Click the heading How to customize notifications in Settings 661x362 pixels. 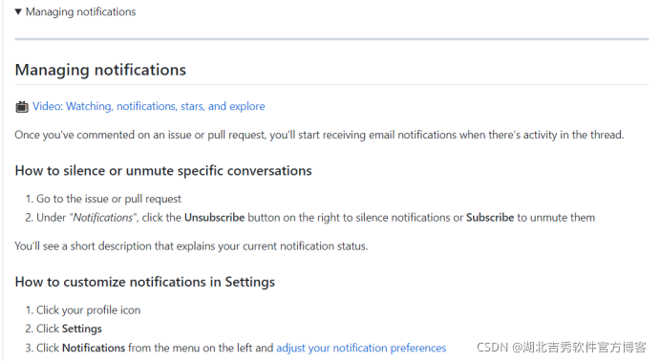(x=144, y=282)
